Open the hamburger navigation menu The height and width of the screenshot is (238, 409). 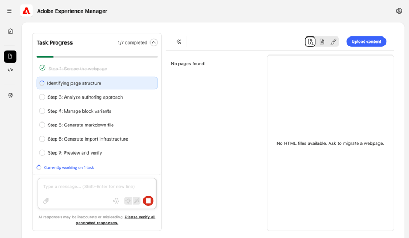pos(9,11)
